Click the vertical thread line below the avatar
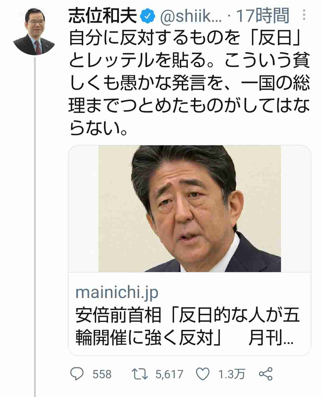 click(x=35, y=227)
